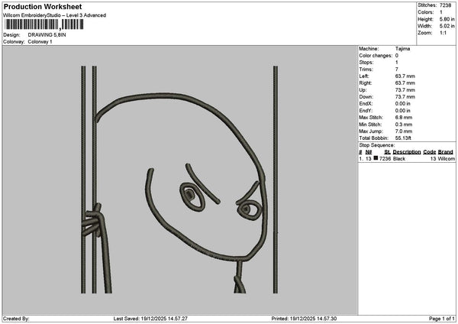
Task: Click the 'Stitches:' label
Action: [x=427, y=5]
